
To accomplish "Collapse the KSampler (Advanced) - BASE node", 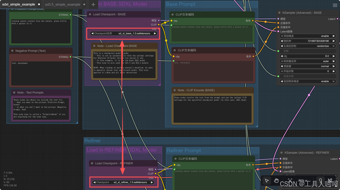I will coord(279,13).
